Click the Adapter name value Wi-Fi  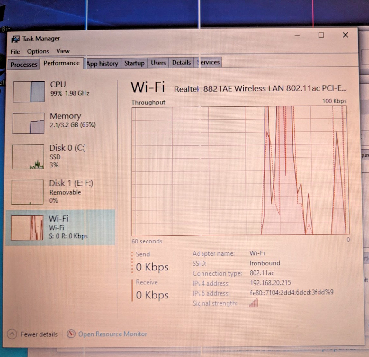(257, 253)
